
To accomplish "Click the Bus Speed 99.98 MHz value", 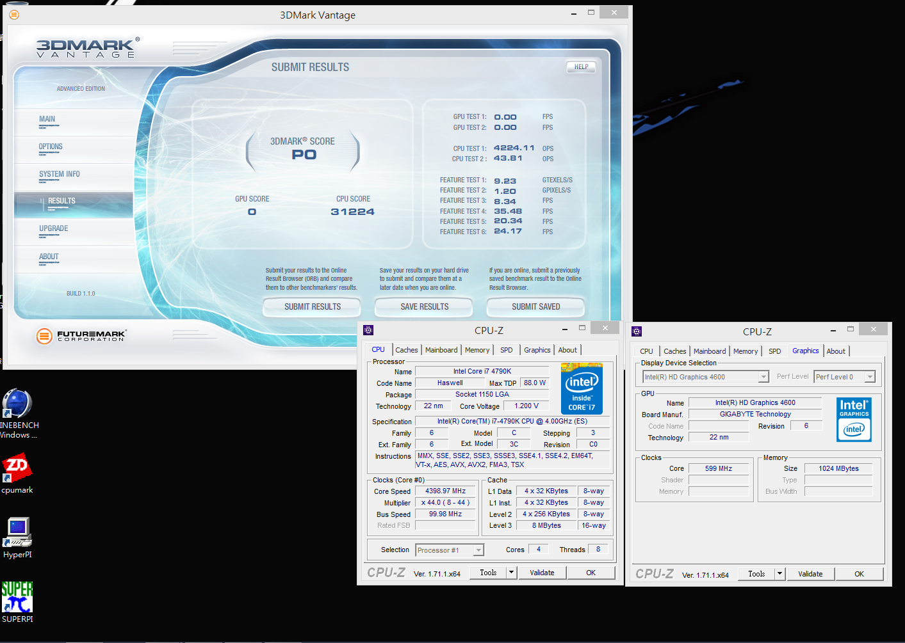I will [x=445, y=514].
